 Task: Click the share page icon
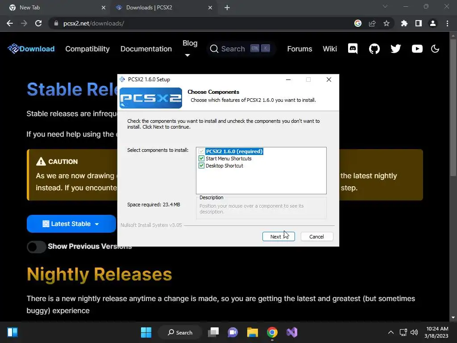click(x=372, y=23)
